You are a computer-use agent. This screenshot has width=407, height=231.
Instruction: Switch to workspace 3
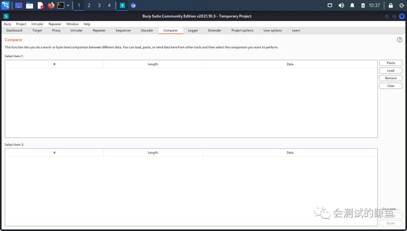pyautogui.click(x=99, y=5)
